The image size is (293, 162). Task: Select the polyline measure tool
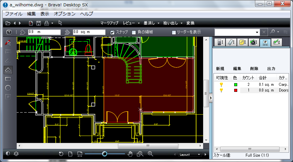[x=8, y=61]
